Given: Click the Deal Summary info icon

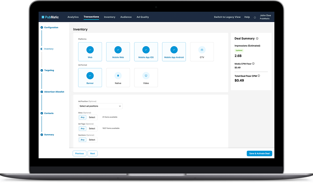Looking at the screenshot, I should click(x=257, y=39).
